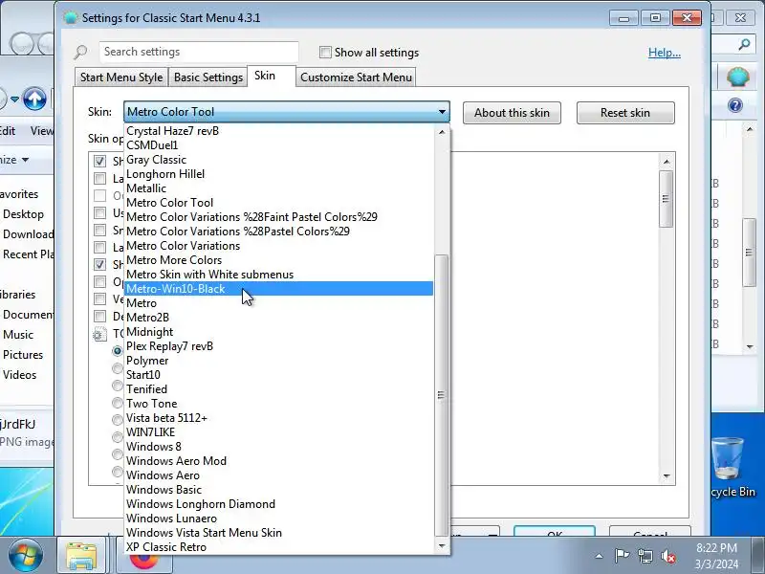Toggle the seventh checked skin option checkbox
Viewport: 765px width, 574px height.
(x=100, y=265)
